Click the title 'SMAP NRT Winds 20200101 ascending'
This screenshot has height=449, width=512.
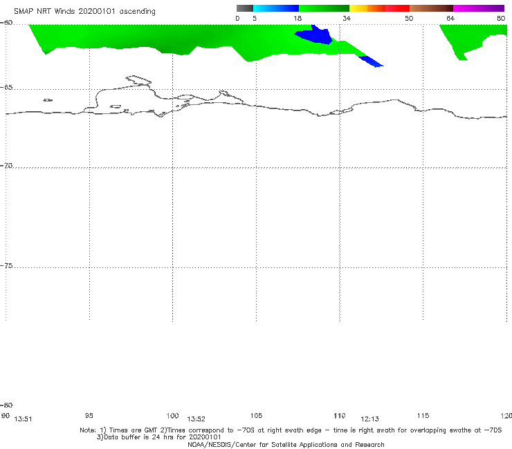84,11
